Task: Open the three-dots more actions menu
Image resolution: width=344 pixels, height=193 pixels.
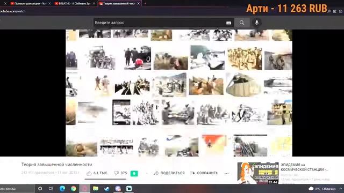Action: tap(227, 174)
